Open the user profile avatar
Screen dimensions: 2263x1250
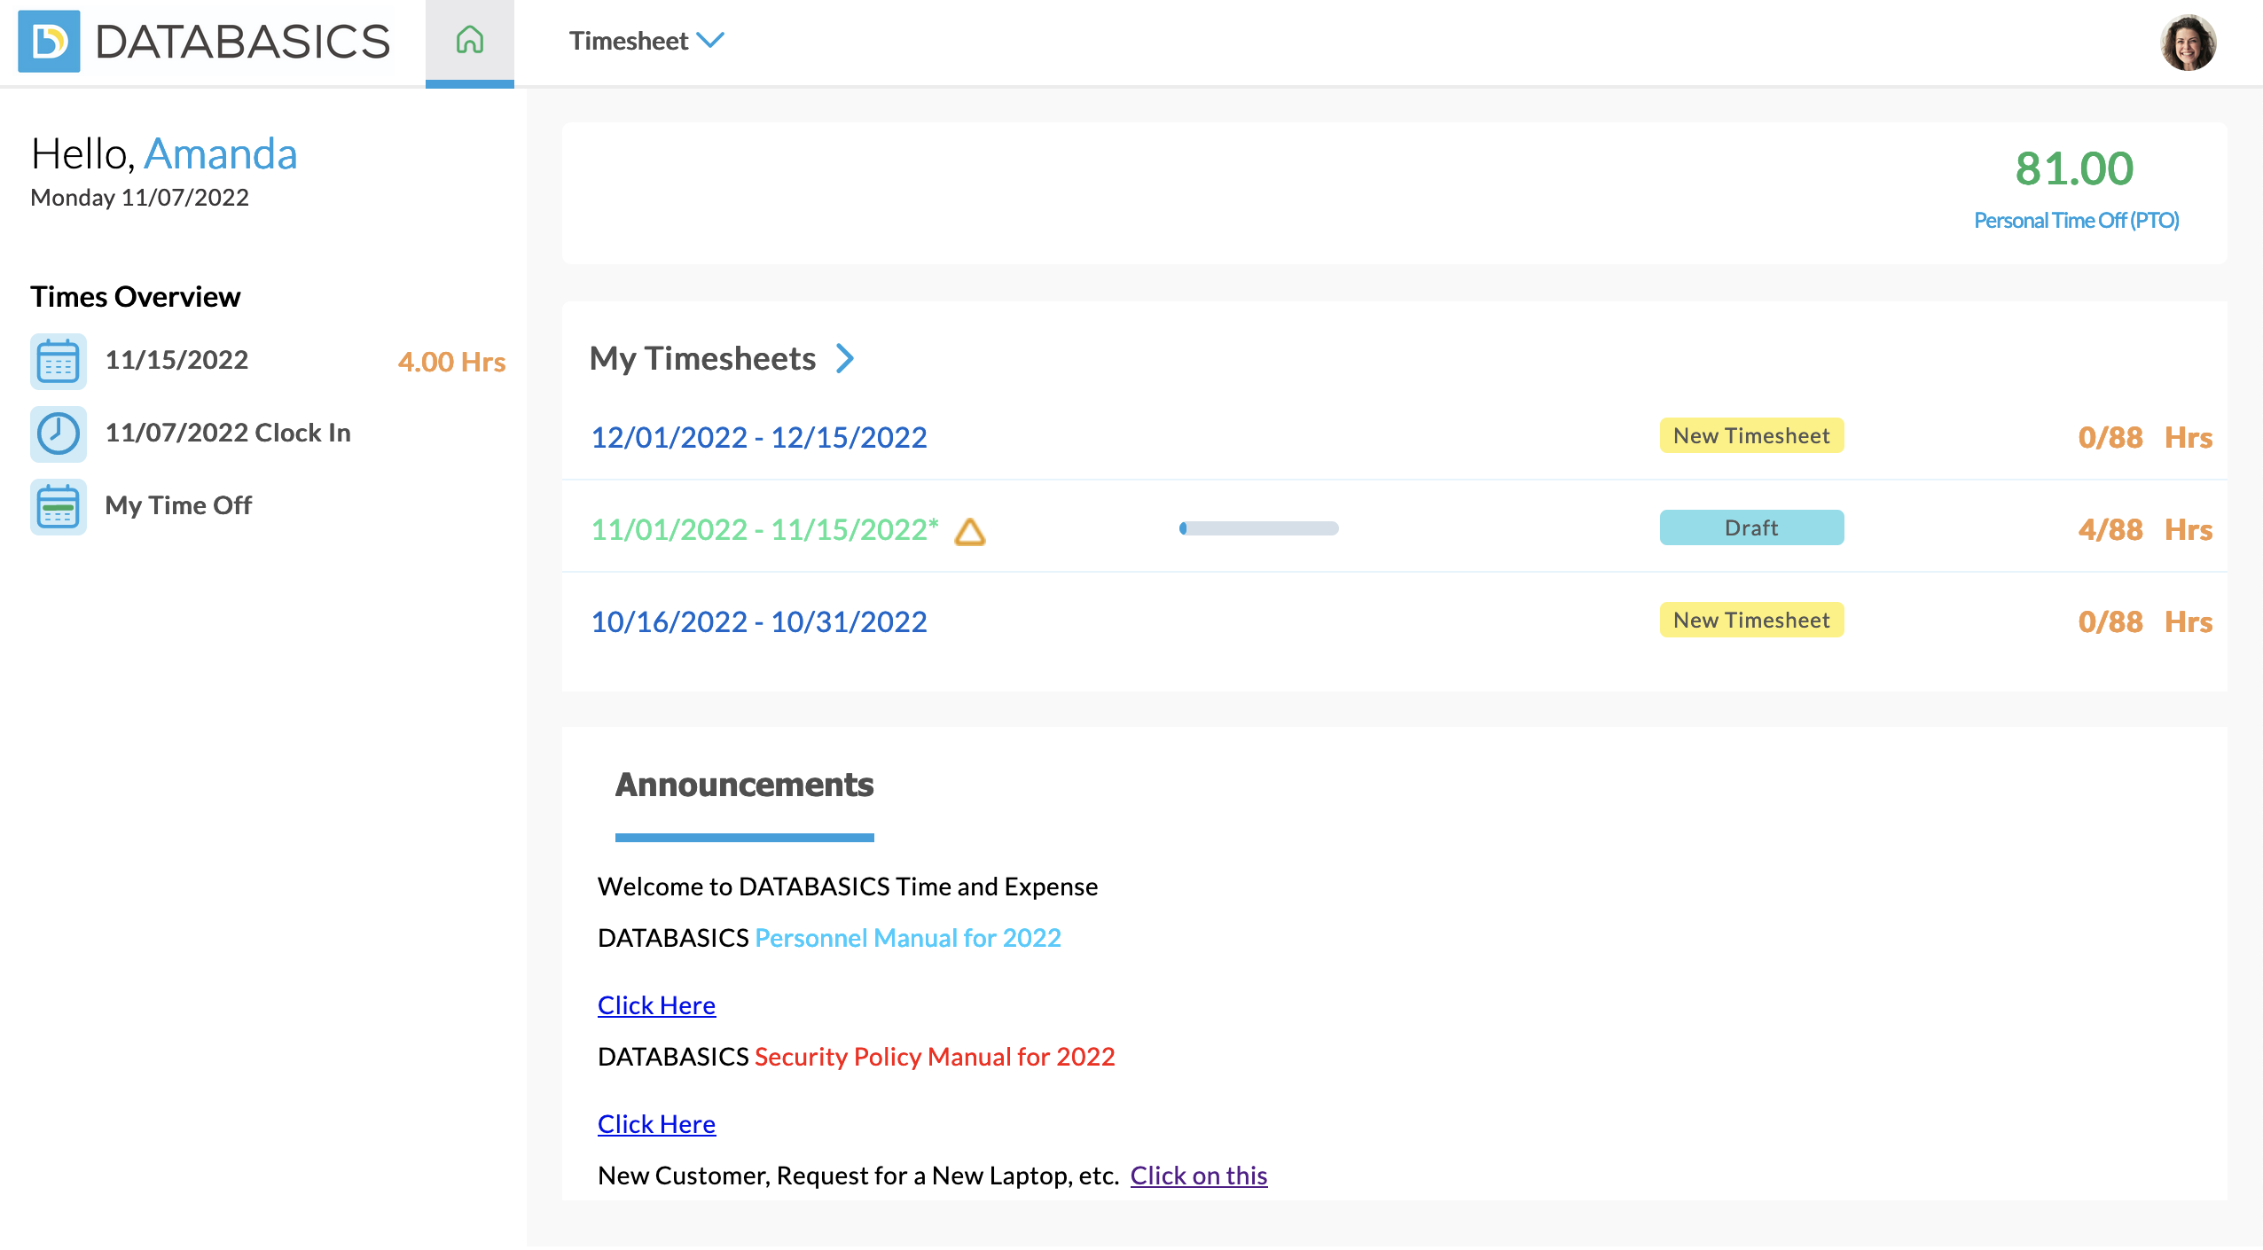pyautogui.click(x=2187, y=42)
